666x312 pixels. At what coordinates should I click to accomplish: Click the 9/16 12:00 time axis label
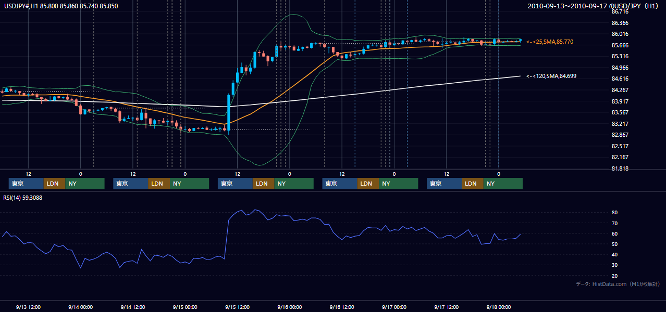(x=342, y=307)
